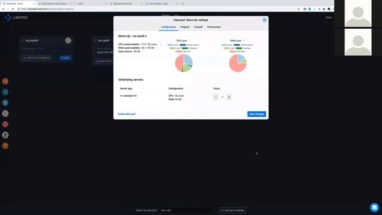The image size is (382, 215).
Task: Click the CPU used pie chart
Action: coord(184,63)
